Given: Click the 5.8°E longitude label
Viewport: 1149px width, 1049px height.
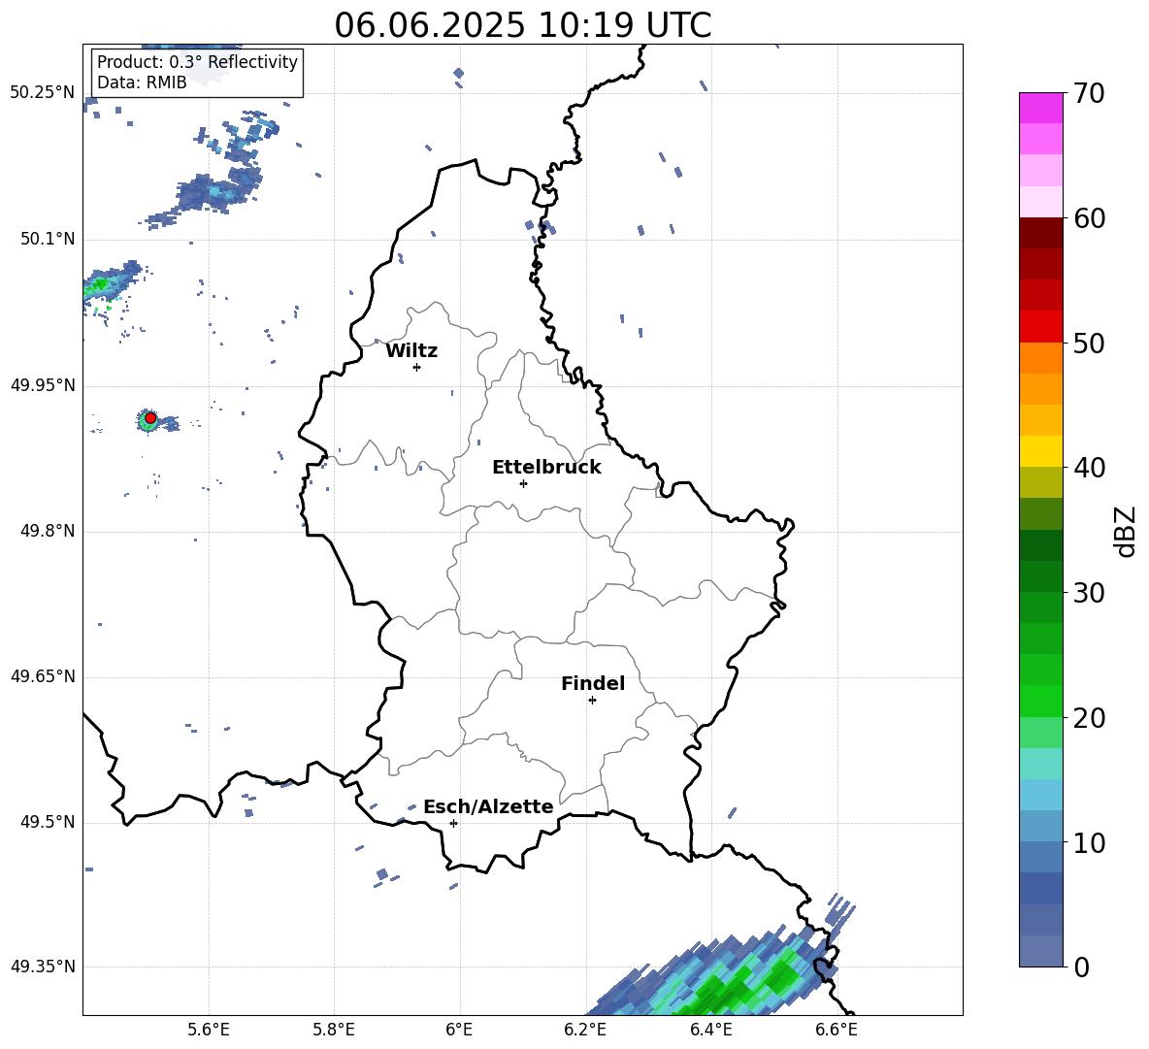Looking at the screenshot, I should (334, 1030).
